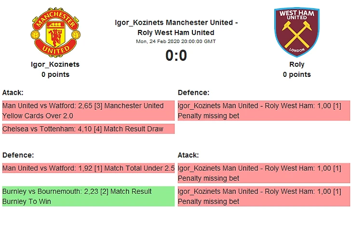Open Roly player name under the crest
The image size is (352, 232).
(x=297, y=64)
